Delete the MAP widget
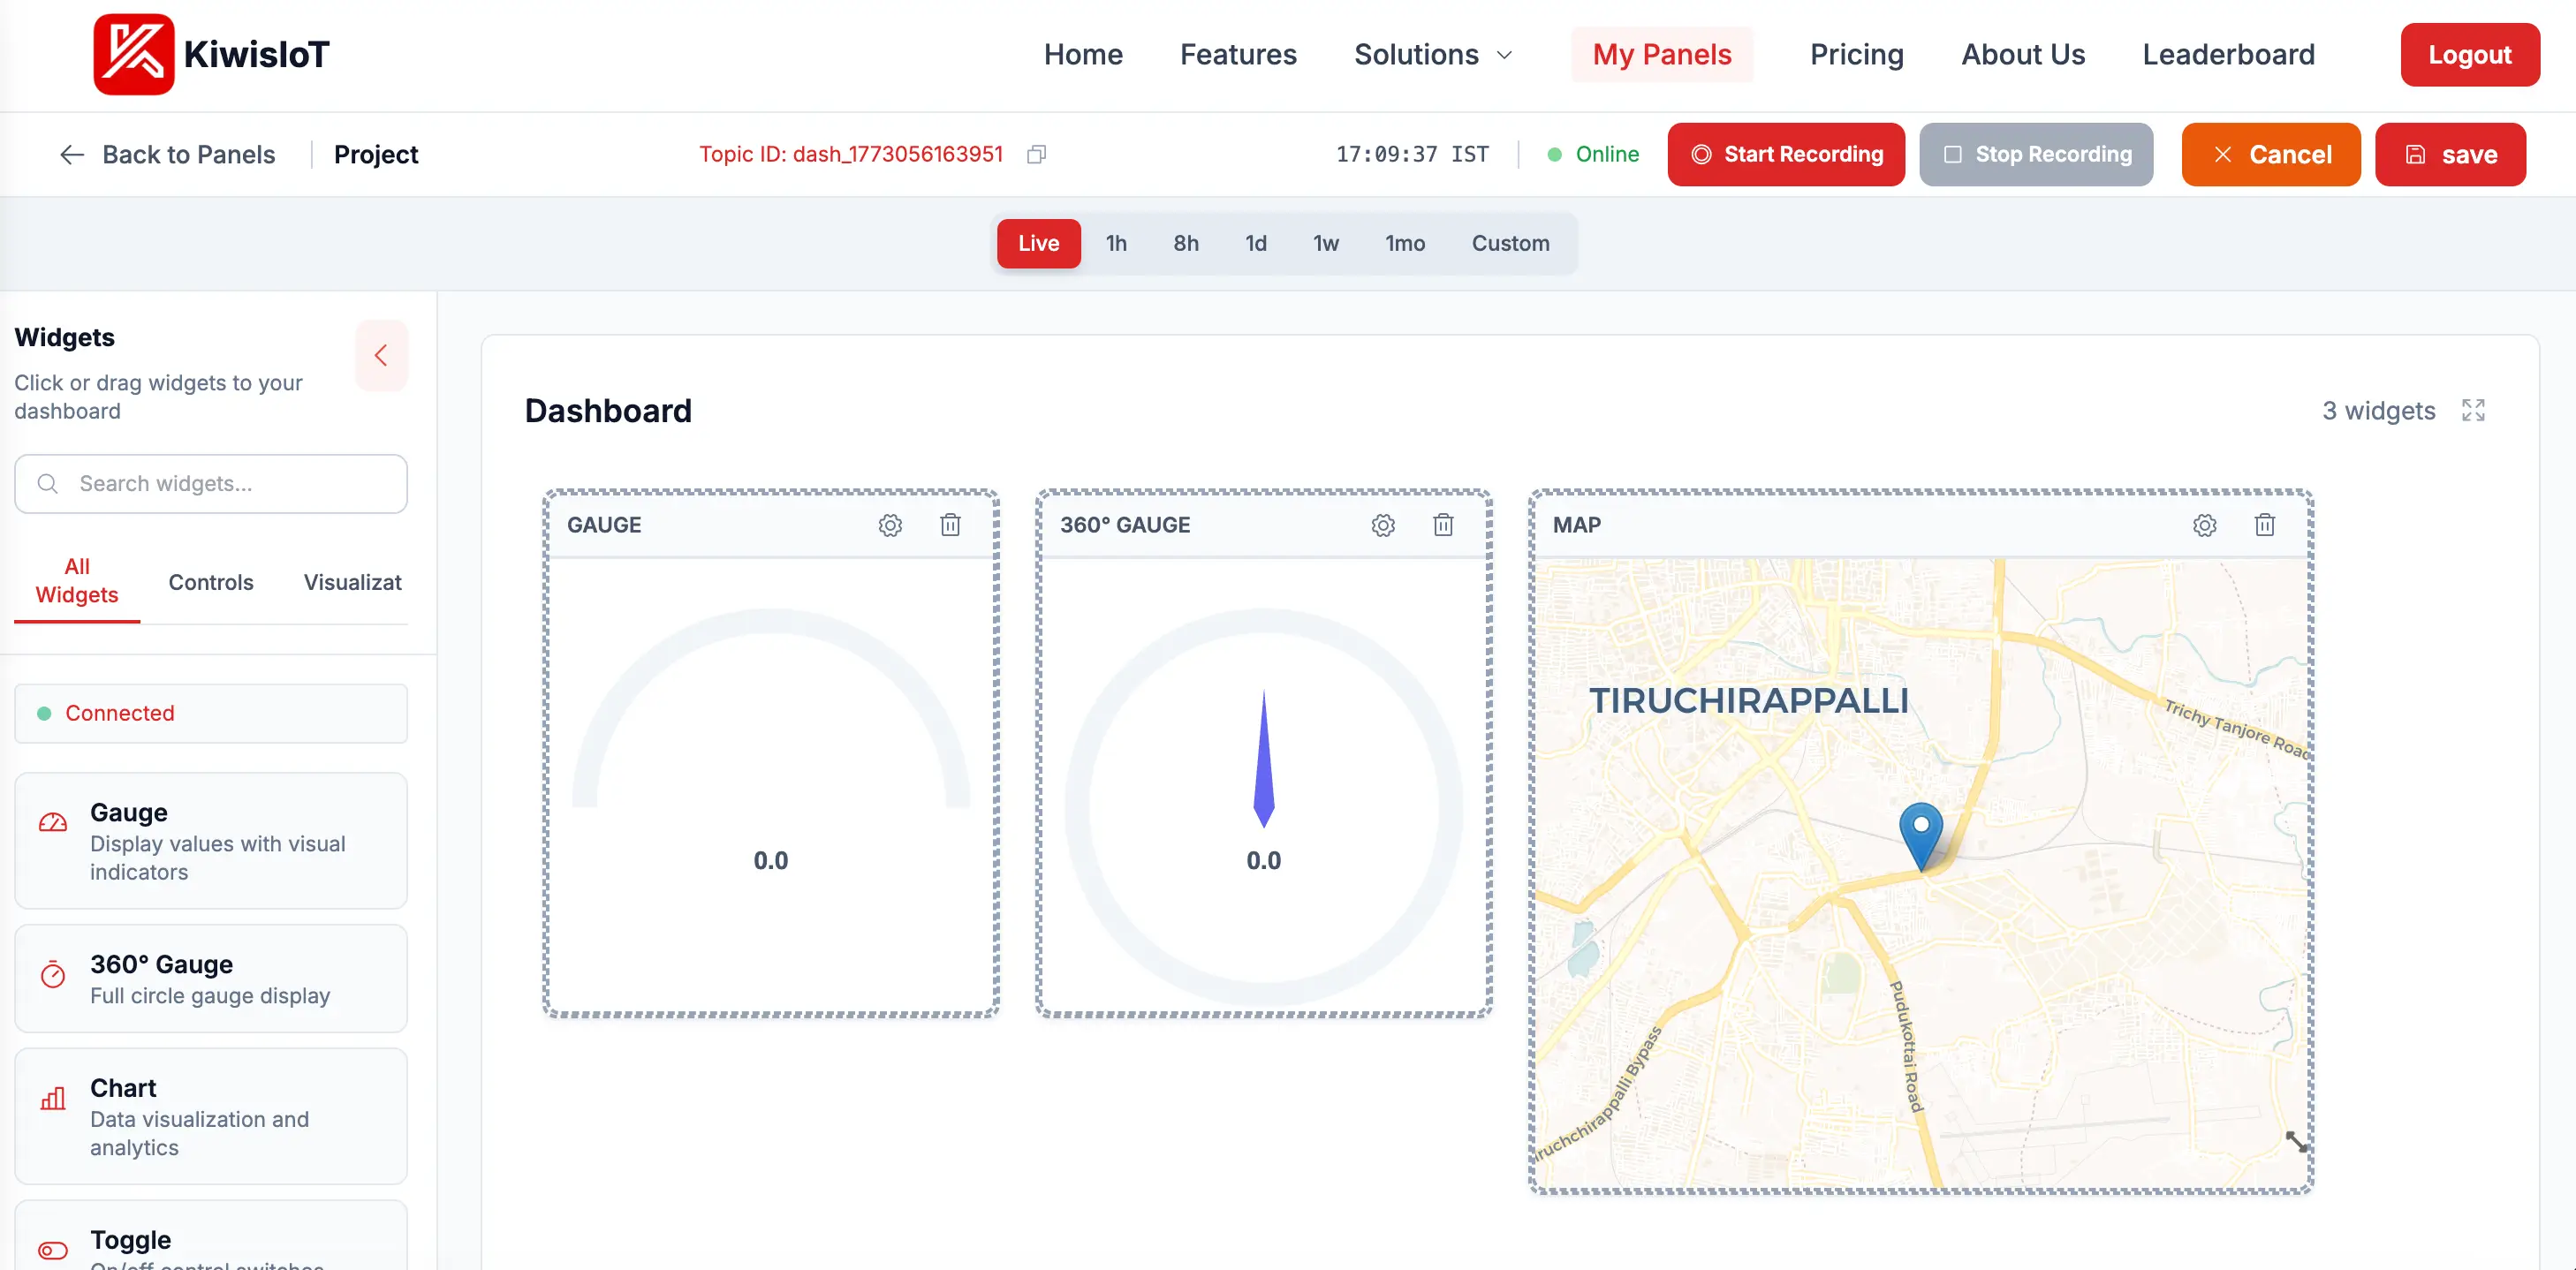2576x1270 pixels. coord(2265,525)
